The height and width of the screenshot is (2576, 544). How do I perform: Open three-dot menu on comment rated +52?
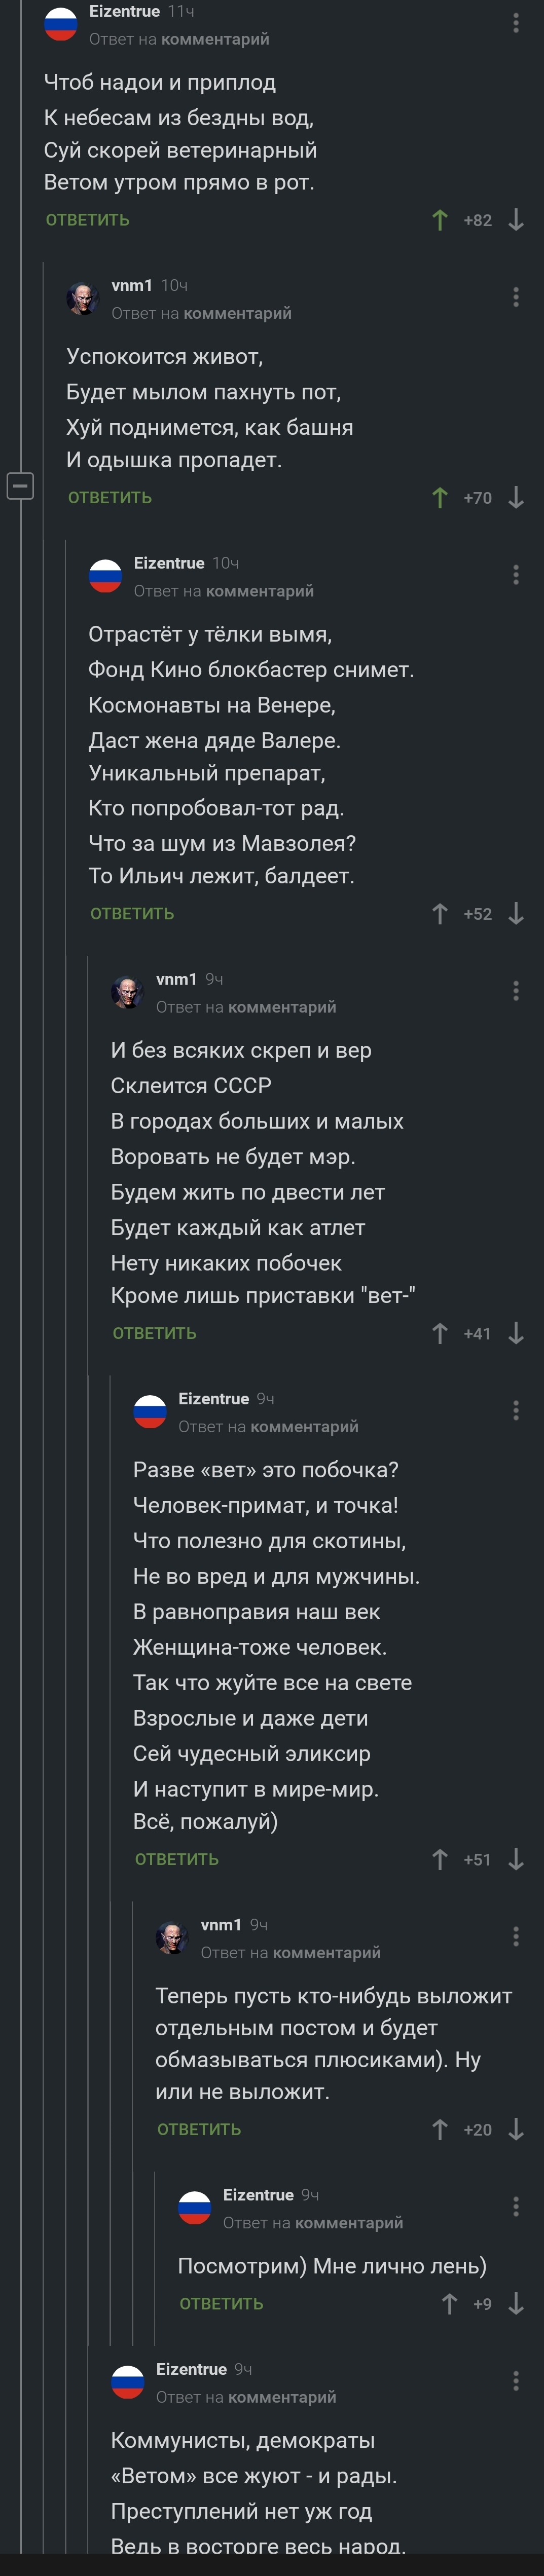pos(516,574)
